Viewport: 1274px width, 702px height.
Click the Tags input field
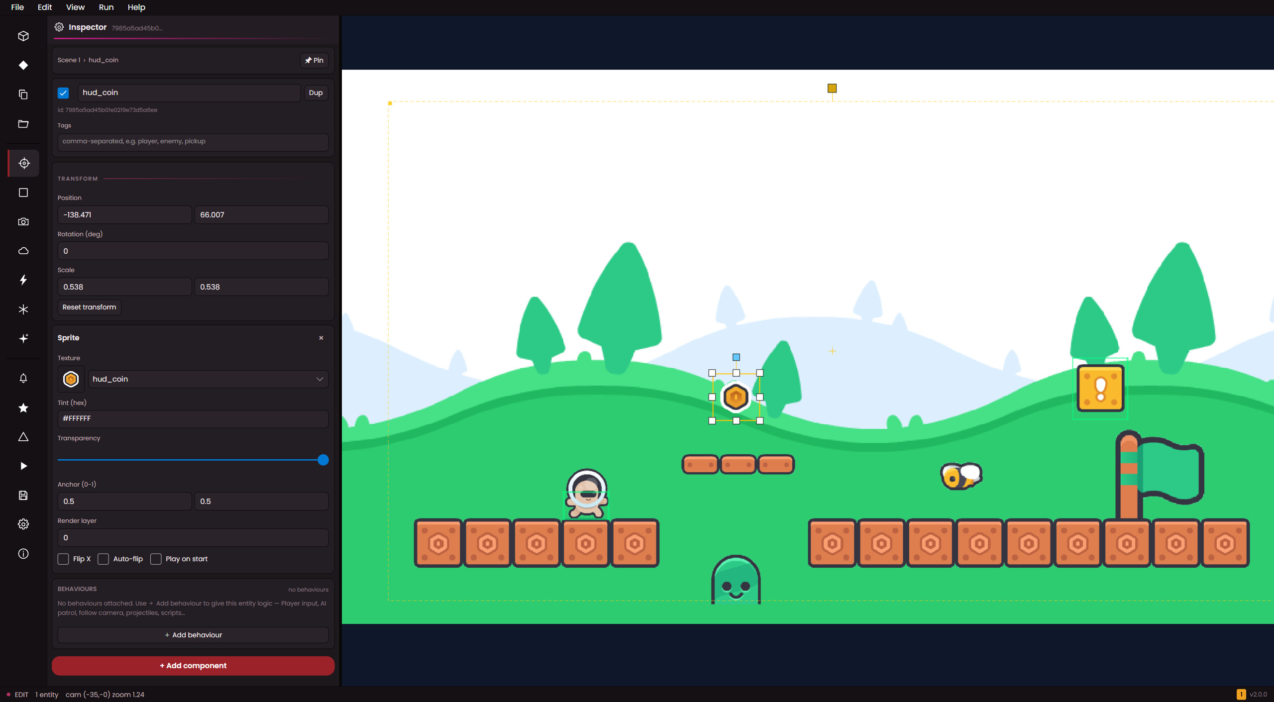click(x=193, y=142)
